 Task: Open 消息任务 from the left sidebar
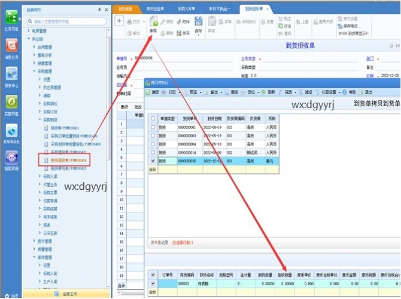tap(11, 48)
